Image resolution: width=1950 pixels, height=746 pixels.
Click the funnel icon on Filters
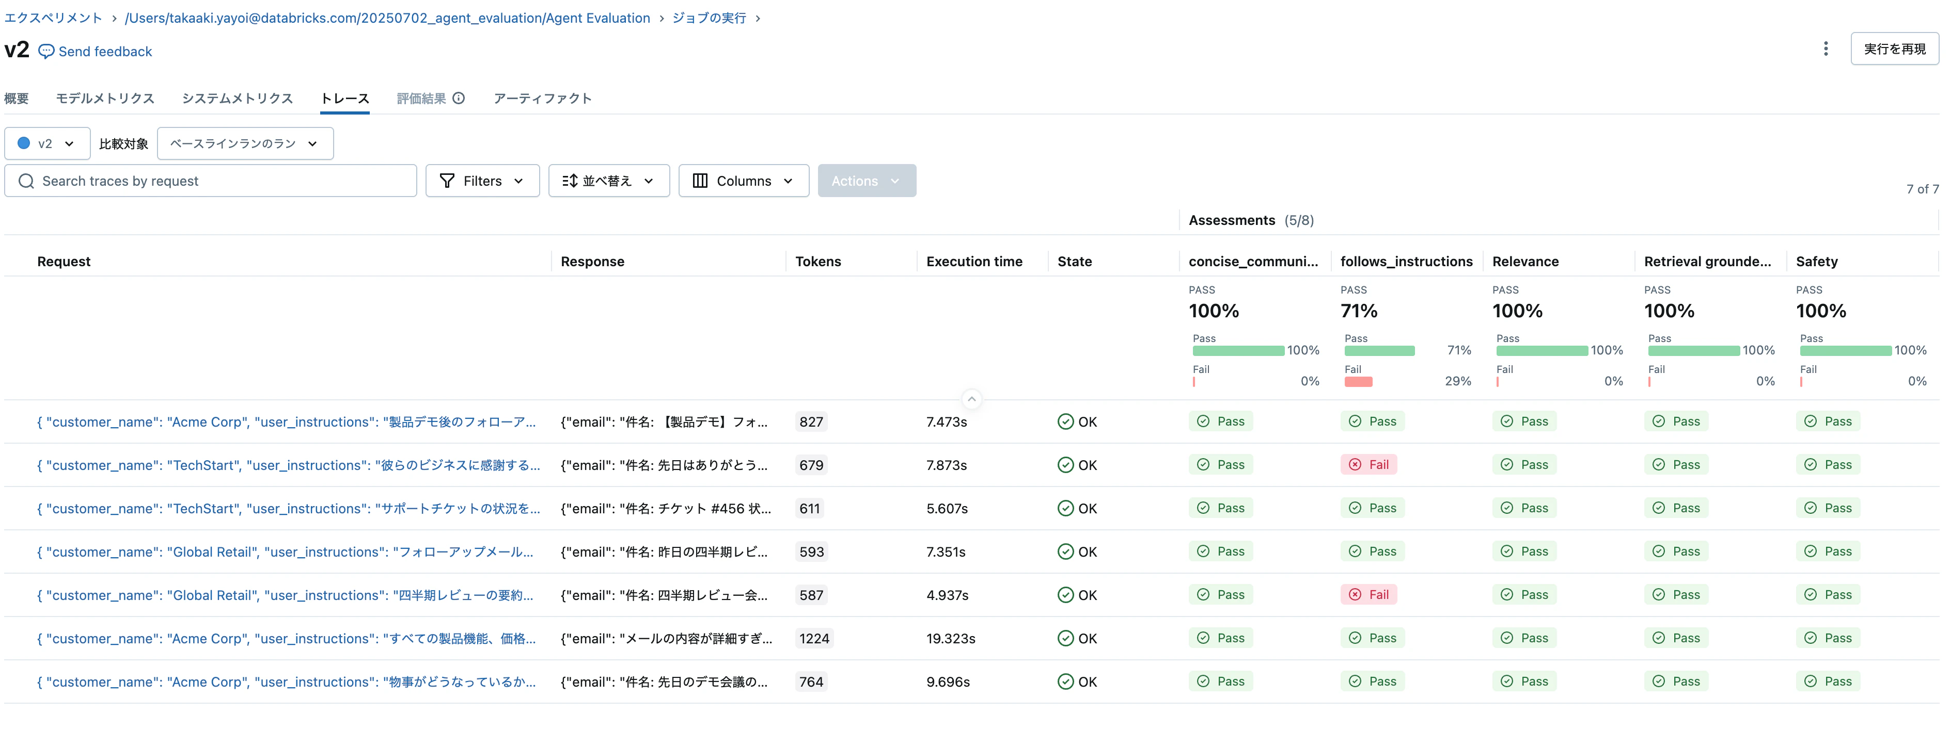447,181
